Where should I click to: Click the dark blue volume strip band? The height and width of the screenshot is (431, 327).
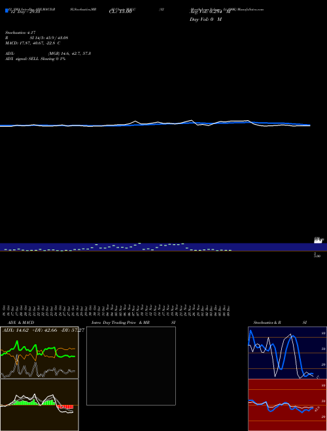click(163, 247)
